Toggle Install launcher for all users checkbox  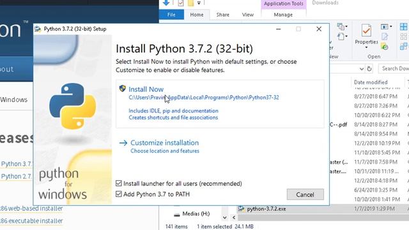[119, 183]
